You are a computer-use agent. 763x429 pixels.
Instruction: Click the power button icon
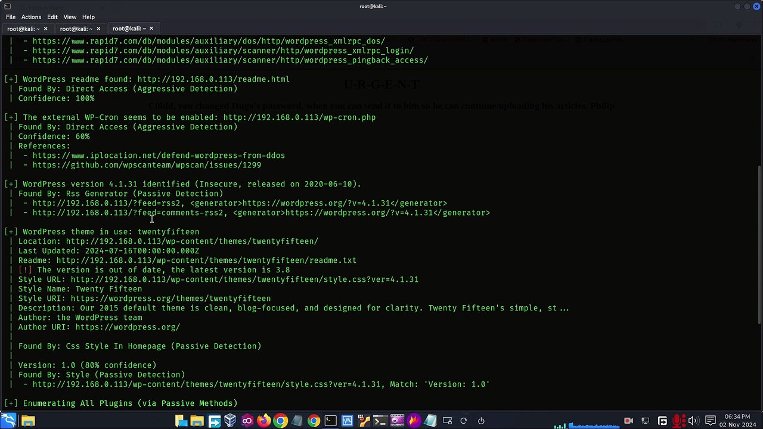(480, 421)
